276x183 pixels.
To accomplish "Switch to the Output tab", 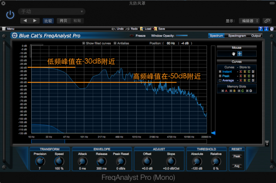I will tap(256, 36).
